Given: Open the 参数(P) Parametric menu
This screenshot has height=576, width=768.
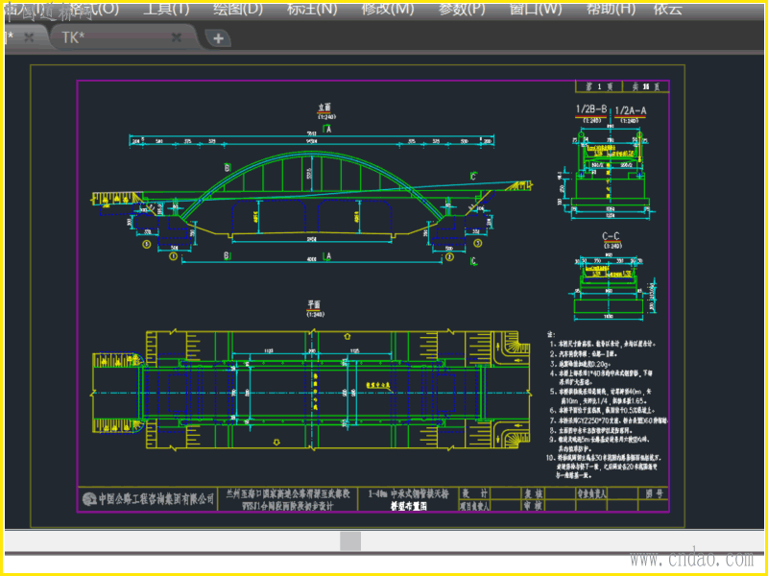Looking at the screenshot, I should pos(462,9).
